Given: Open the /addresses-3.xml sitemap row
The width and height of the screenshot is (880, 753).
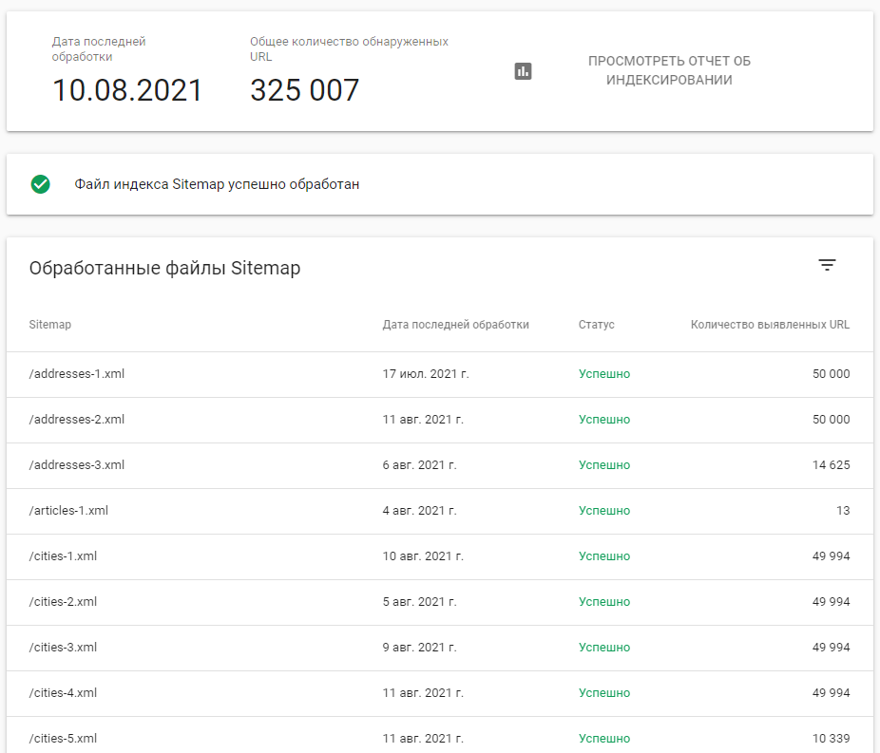Looking at the screenshot, I should pyautogui.click(x=77, y=465).
